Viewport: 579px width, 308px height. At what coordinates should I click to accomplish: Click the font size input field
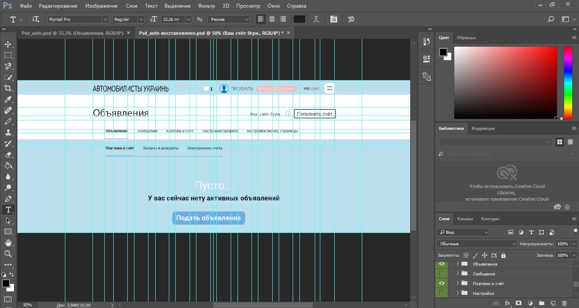172,20
